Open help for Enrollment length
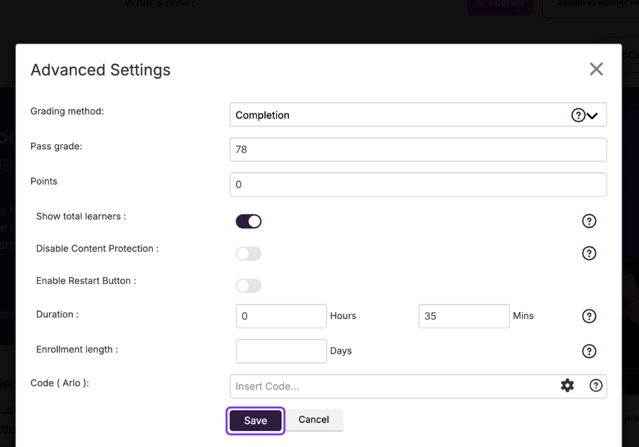This screenshot has width=639, height=447. click(589, 351)
